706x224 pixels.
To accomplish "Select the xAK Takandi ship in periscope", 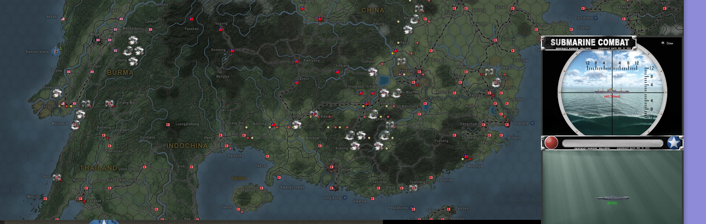I will (612, 91).
